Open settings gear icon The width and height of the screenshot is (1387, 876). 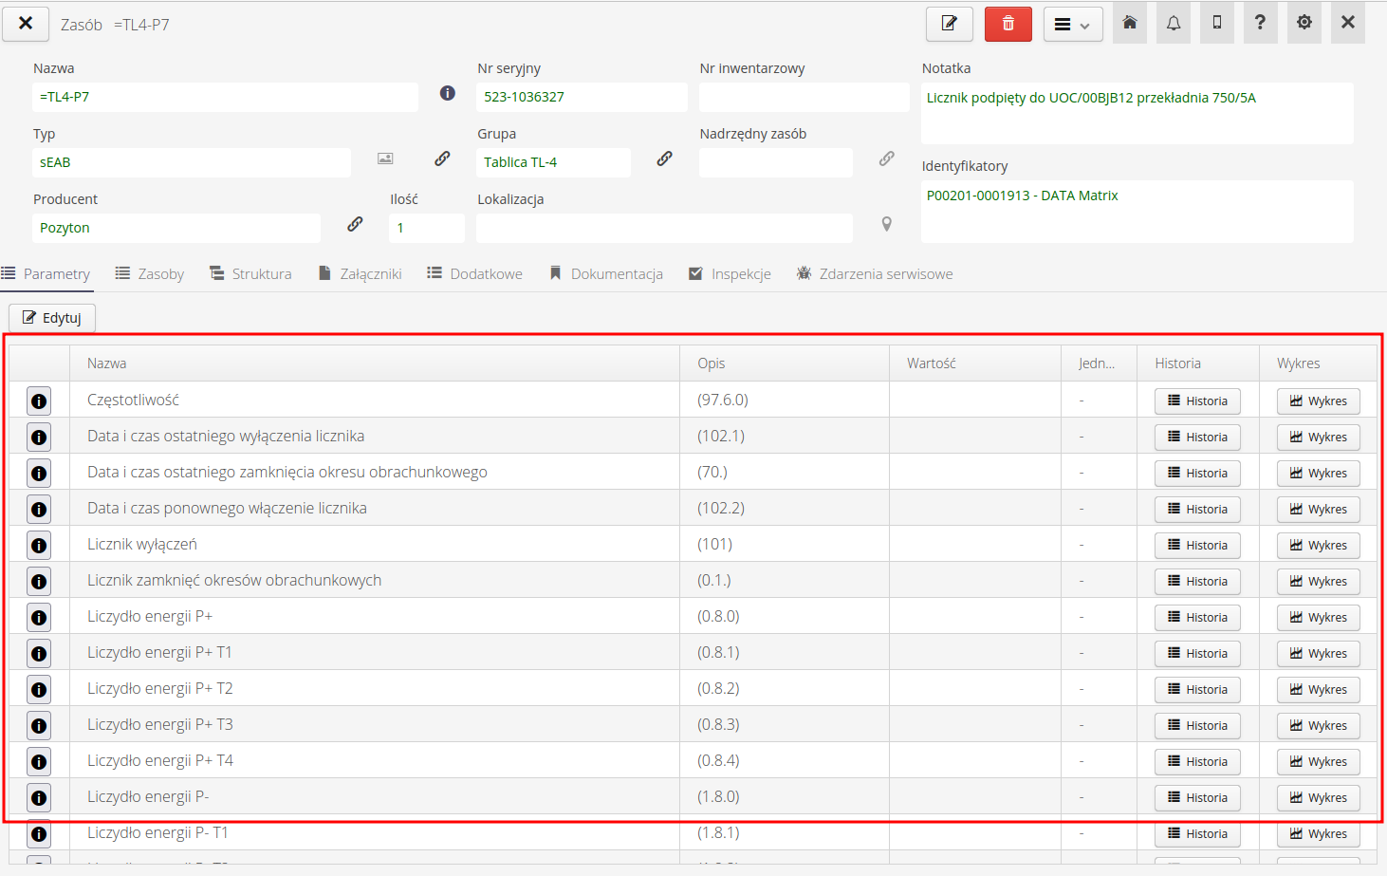1304,23
